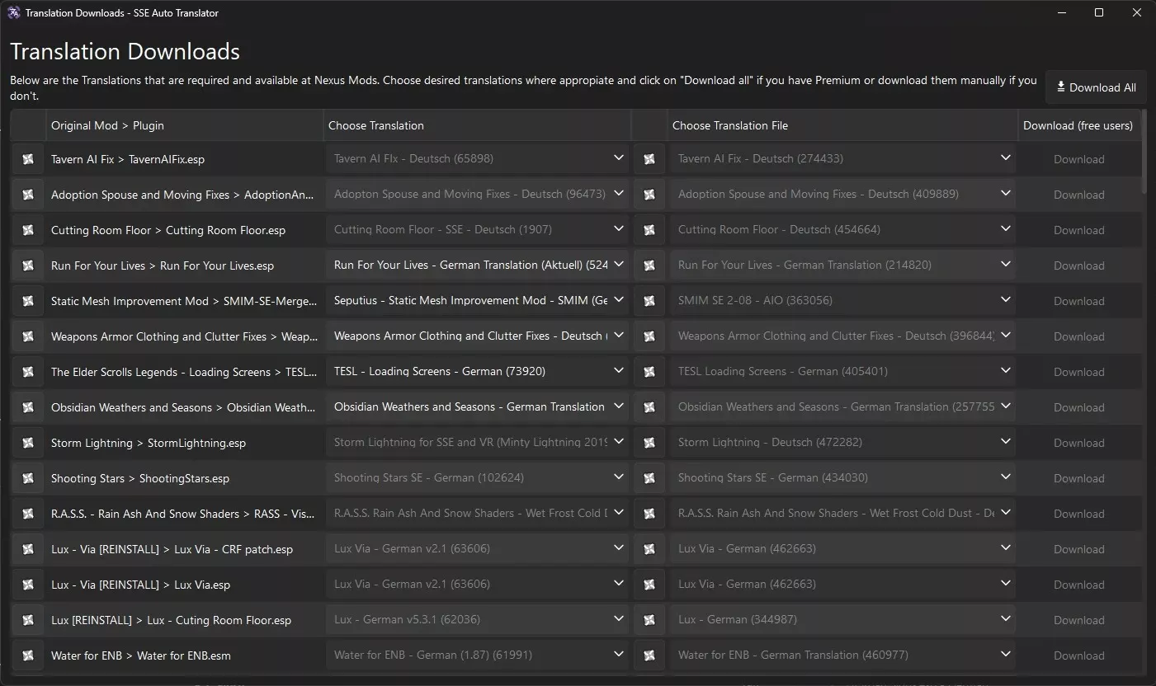Expand the Lux - German v5.3.1 (62036) dropdown
Image resolution: width=1156 pixels, height=686 pixels.
478,620
